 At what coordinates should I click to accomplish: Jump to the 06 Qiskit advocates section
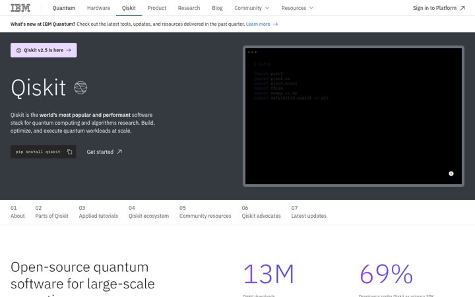(261, 212)
